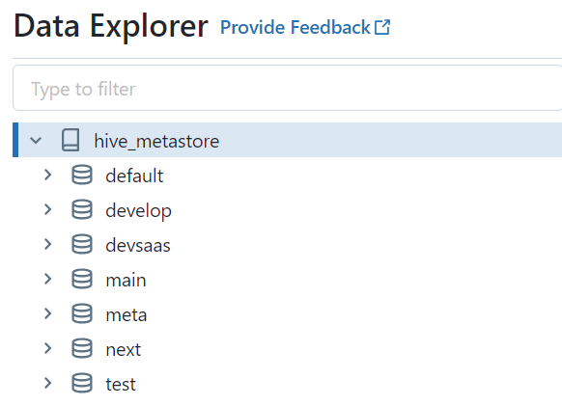
Task: Click the main database icon
Action: (x=82, y=279)
